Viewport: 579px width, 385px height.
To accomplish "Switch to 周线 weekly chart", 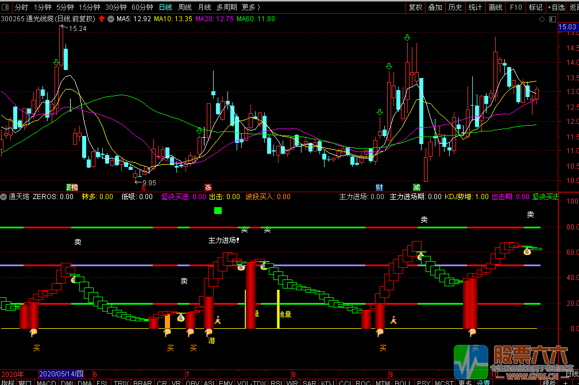I will [x=184, y=7].
